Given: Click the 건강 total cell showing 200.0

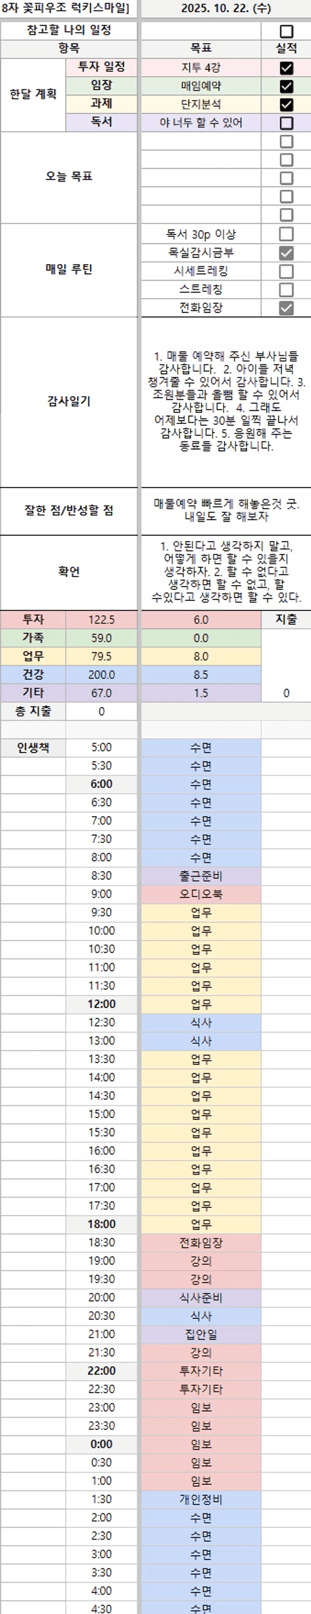Looking at the screenshot, I should (101, 675).
